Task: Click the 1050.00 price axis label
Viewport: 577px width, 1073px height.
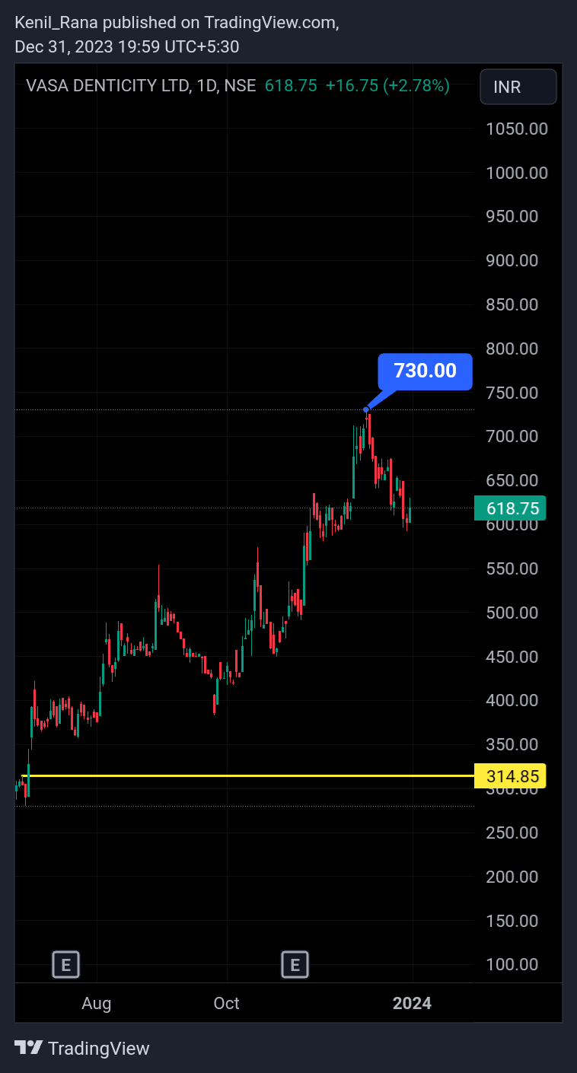Action: 517,129
